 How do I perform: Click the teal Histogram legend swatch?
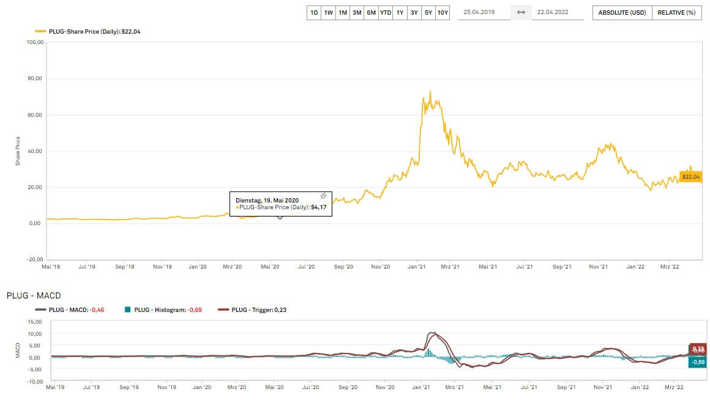(x=128, y=310)
